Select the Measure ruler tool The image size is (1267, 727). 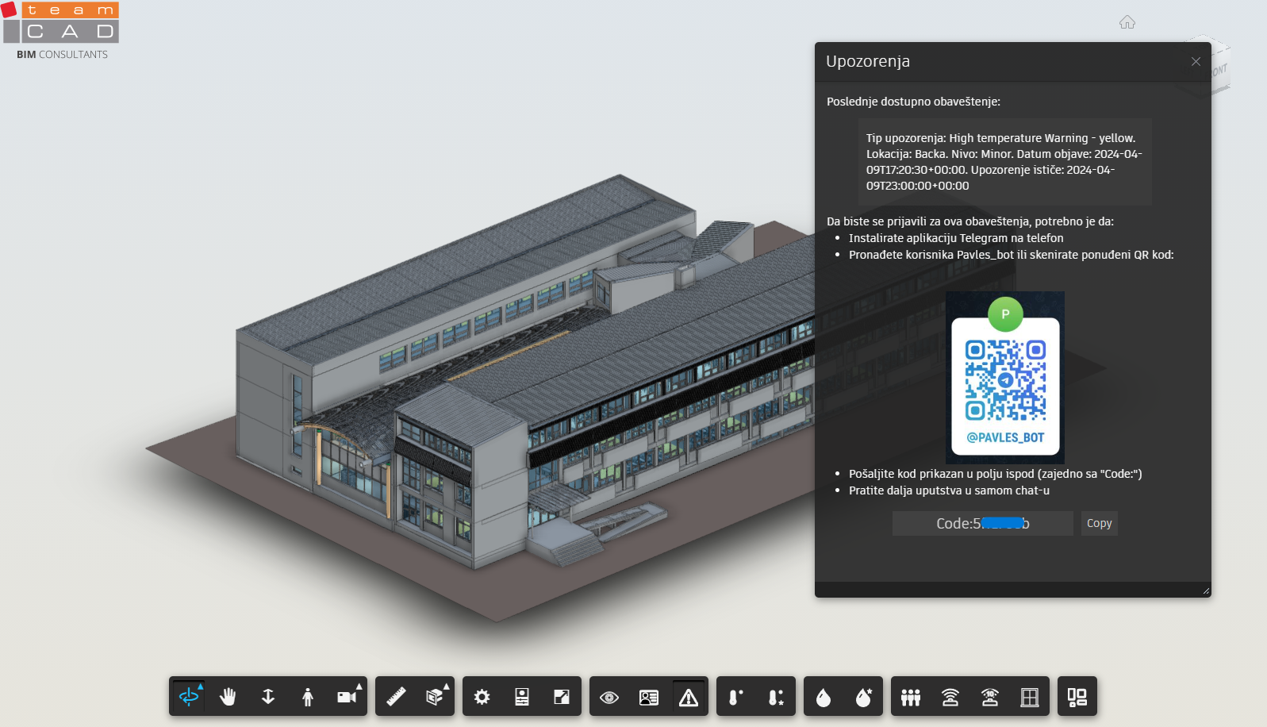point(395,697)
